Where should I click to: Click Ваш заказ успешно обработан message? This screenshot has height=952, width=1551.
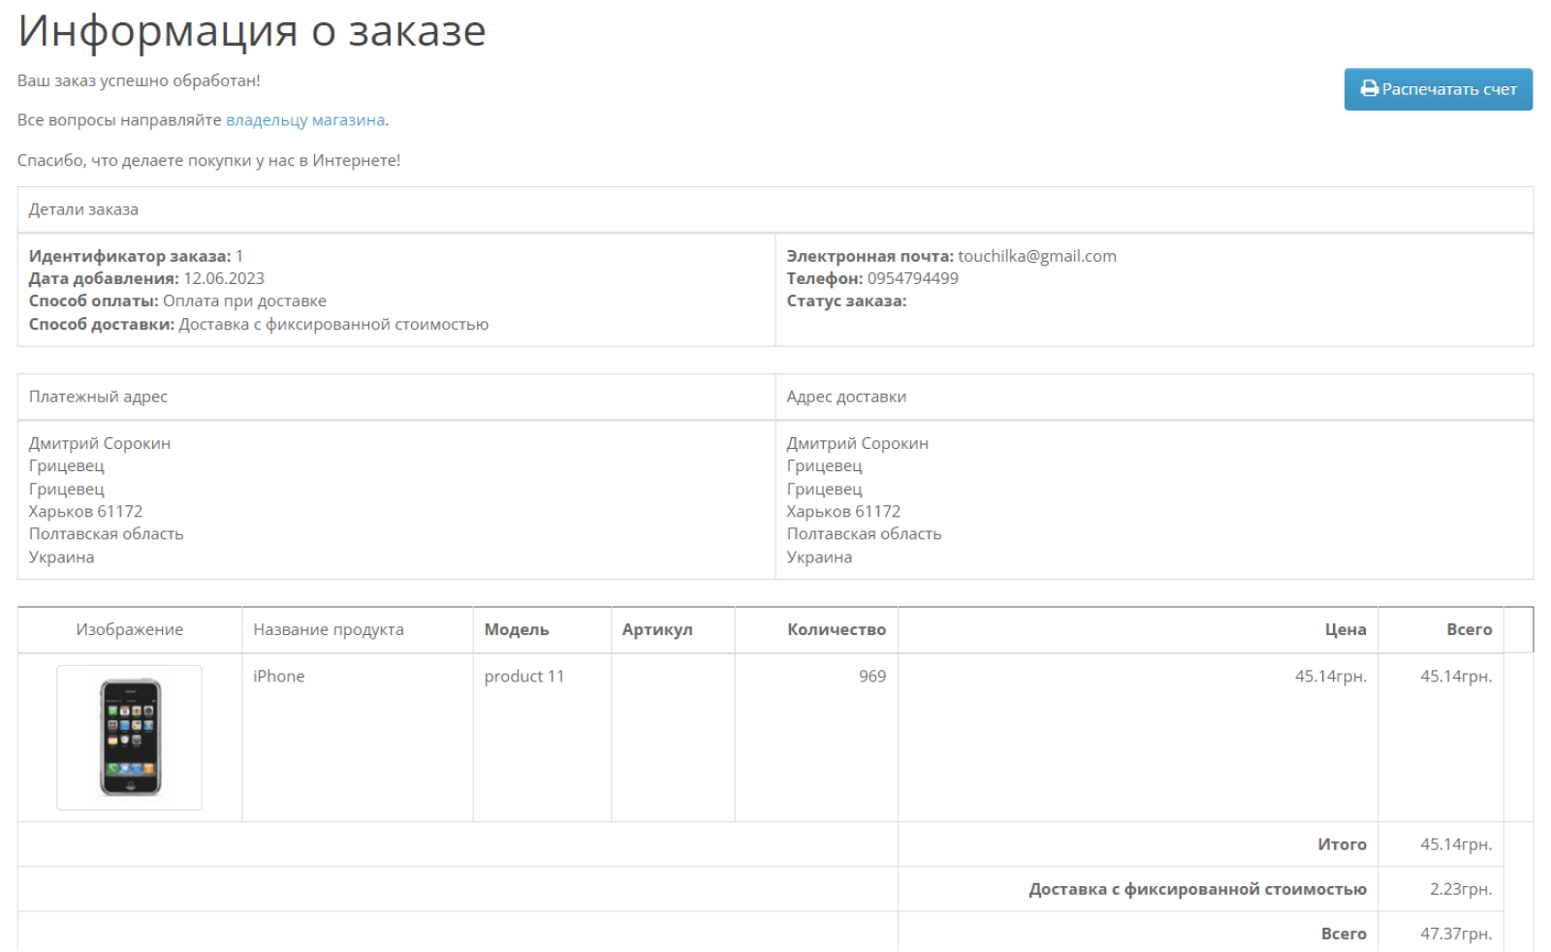[139, 80]
